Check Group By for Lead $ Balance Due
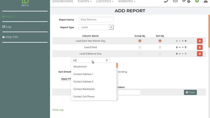This screenshot has width=210, height=118. click(140, 54)
